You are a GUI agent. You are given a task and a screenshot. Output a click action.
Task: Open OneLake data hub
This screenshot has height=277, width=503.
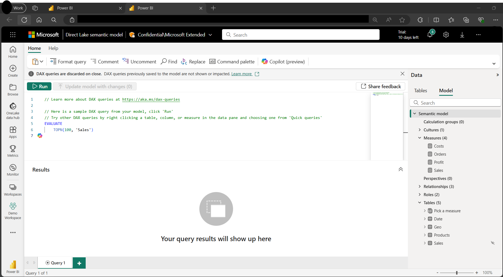click(x=13, y=111)
